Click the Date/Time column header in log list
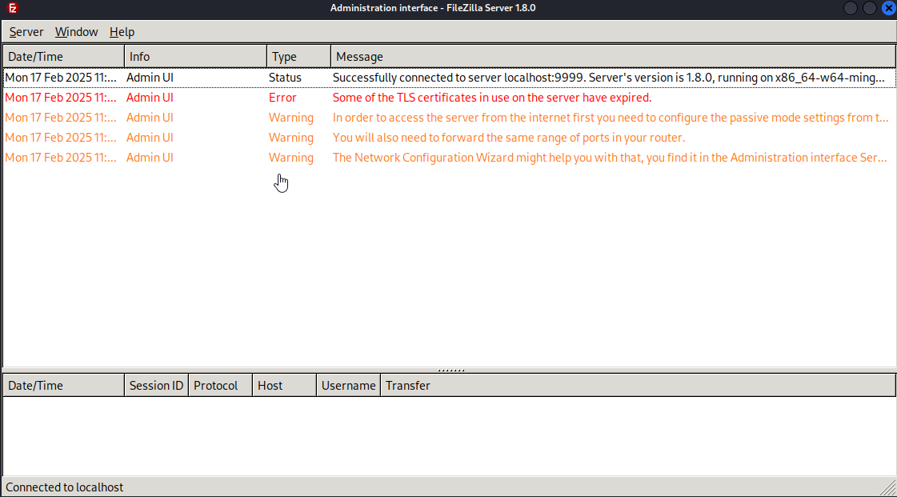This screenshot has height=497, width=897. click(63, 57)
